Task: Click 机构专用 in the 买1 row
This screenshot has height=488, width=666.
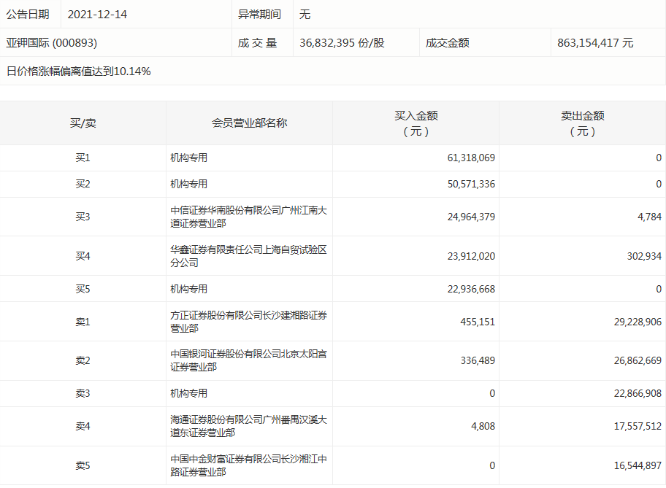Action: pyautogui.click(x=189, y=158)
